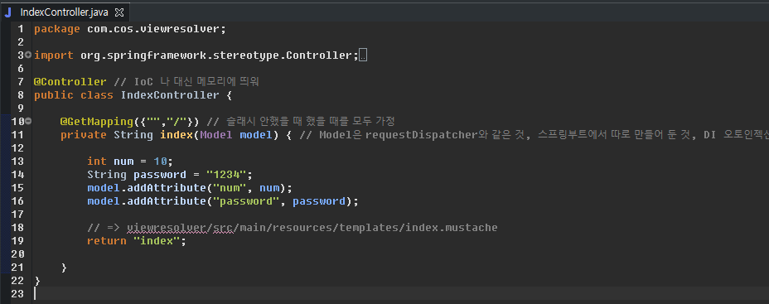The width and height of the screenshot is (769, 304).
Task: Click line number 1 in gutter
Action: coord(20,29)
